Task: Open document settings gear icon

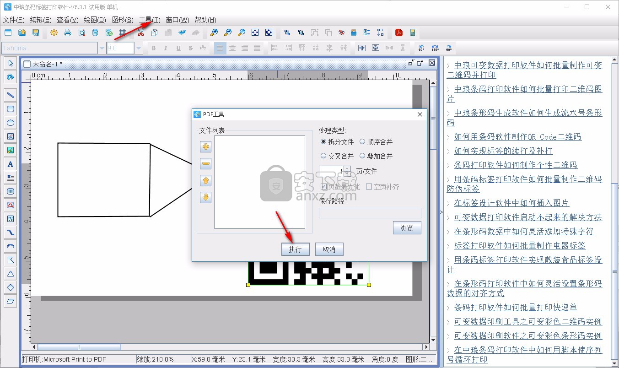Action: 54,32
